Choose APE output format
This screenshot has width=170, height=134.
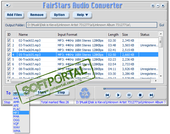point(21,106)
